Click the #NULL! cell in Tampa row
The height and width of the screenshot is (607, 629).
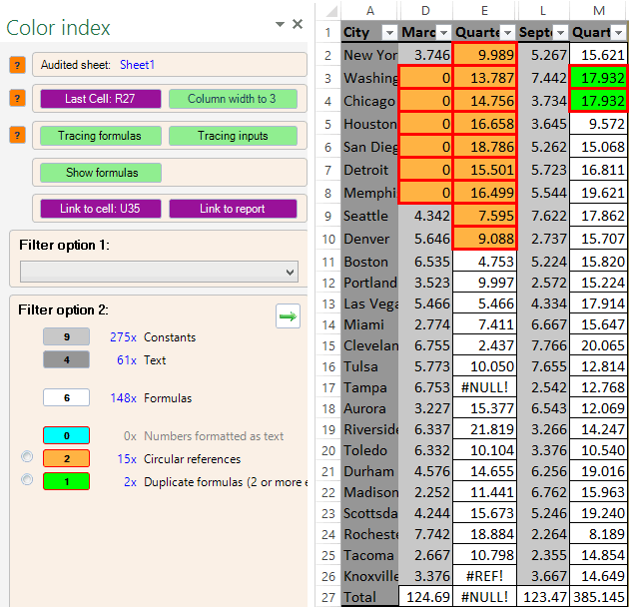point(484,387)
